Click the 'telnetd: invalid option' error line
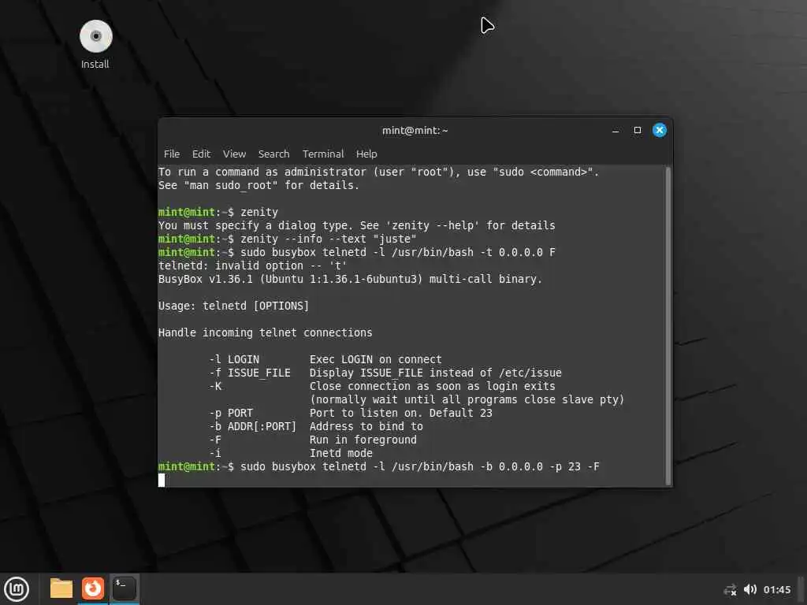The width and height of the screenshot is (807, 605). pyautogui.click(x=253, y=265)
